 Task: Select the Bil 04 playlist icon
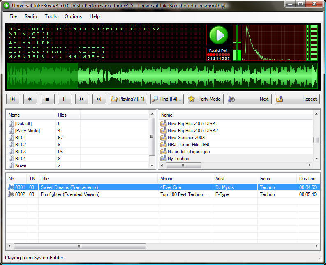(x=12, y=158)
